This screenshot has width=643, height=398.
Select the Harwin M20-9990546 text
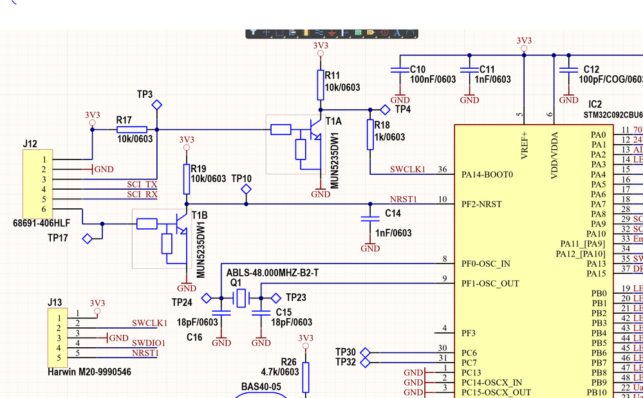coord(89,372)
